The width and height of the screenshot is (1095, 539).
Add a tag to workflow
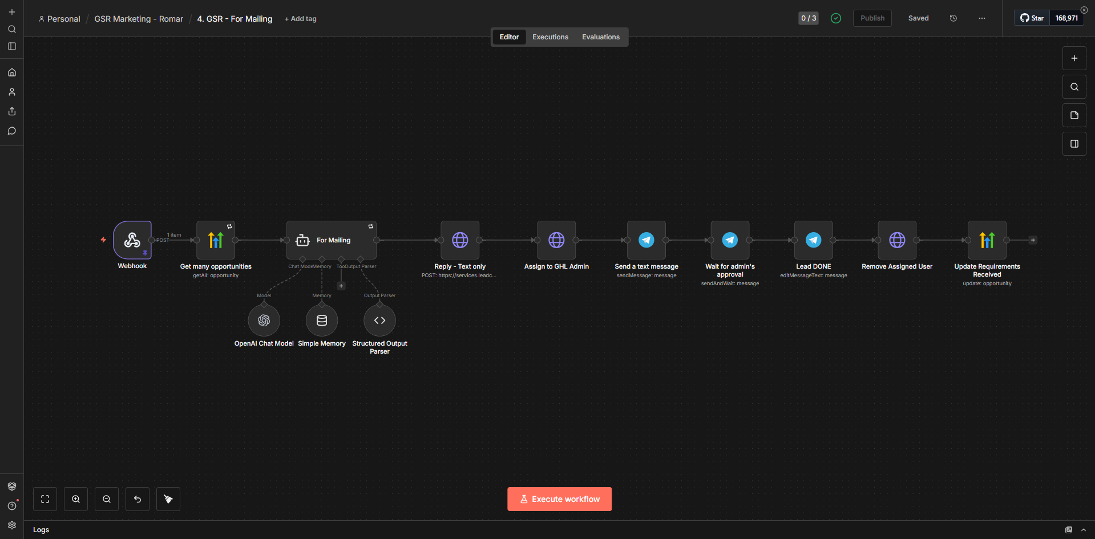(x=301, y=19)
